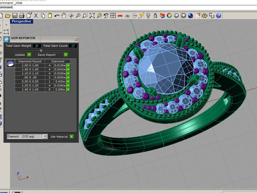Click the blue sphere Render icon
This screenshot has width=257, height=193.
[x=190, y=16]
